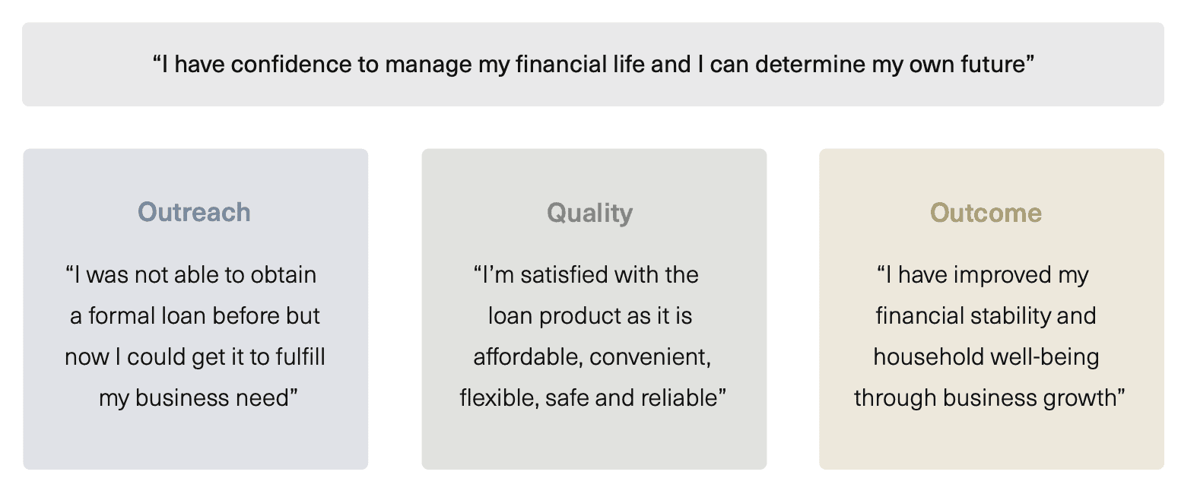The image size is (1197, 497).
Task: Click the Outreach card heading
Action: tap(194, 212)
